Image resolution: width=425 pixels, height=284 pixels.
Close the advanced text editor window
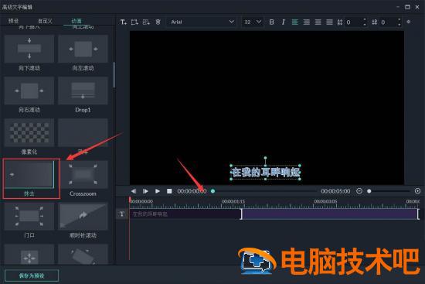(x=417, y=7)
